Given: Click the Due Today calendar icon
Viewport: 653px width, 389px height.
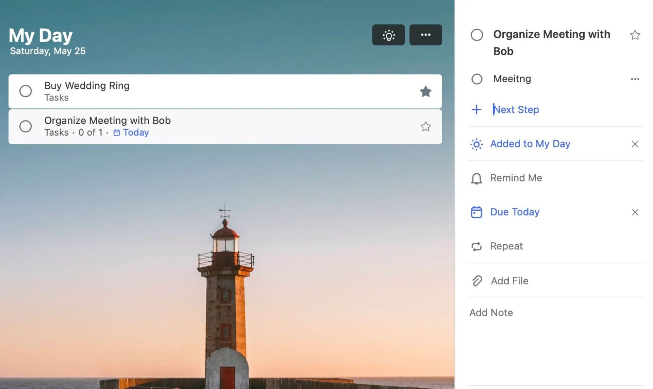Looking at the screenshot, I should pos(476,212).
